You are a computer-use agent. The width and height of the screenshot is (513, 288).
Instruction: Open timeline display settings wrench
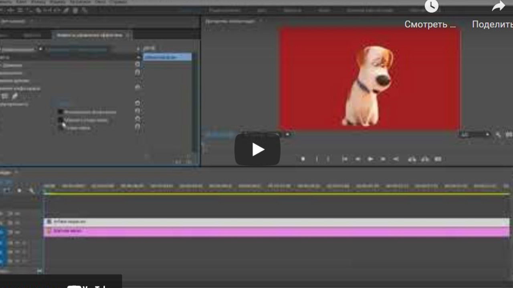[x=32, y=190]
